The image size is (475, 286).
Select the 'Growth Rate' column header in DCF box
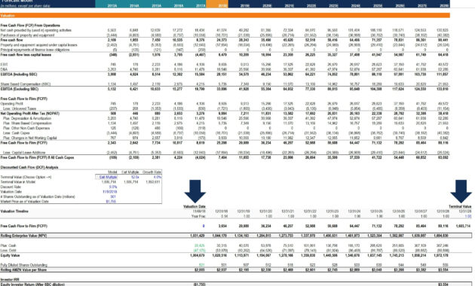tap(152, 172)
